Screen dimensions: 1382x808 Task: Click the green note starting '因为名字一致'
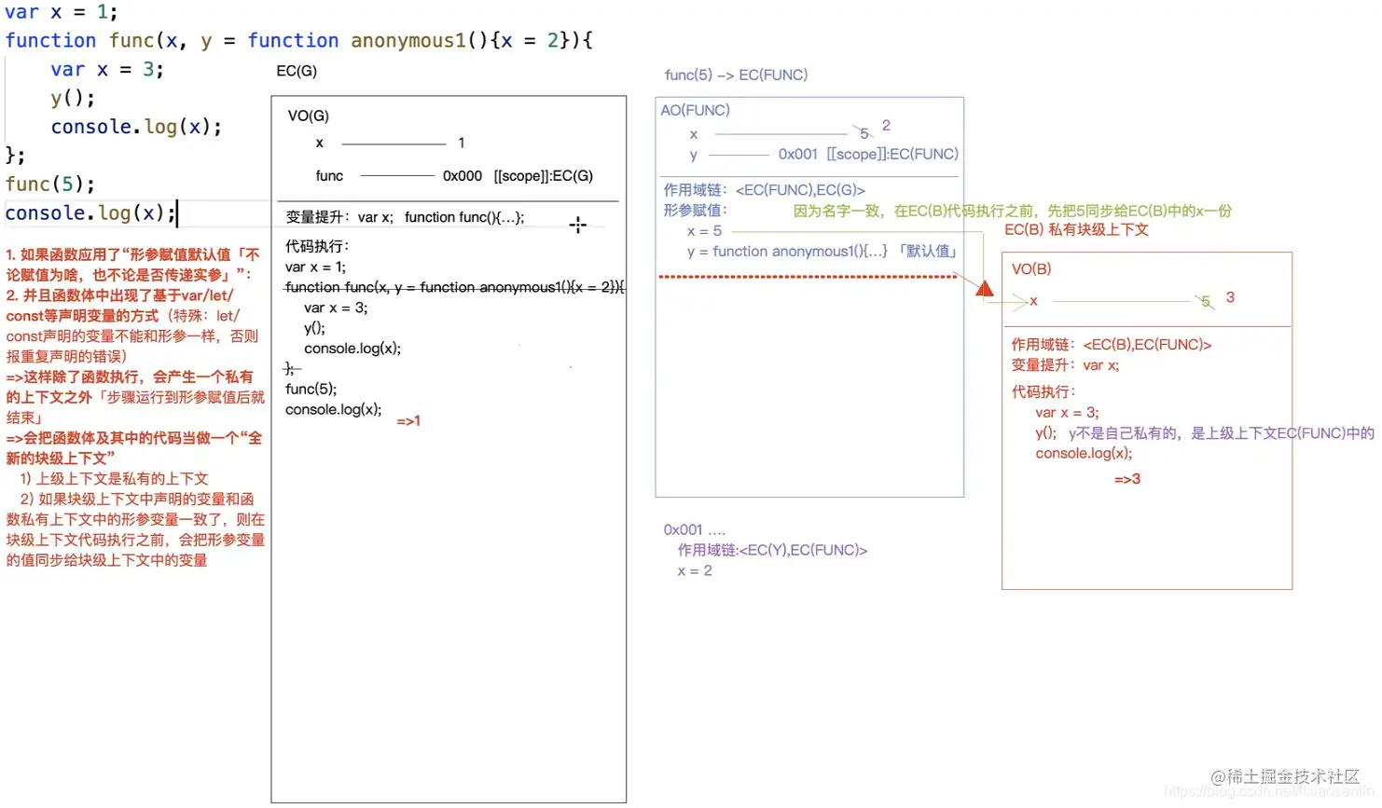1013,211
